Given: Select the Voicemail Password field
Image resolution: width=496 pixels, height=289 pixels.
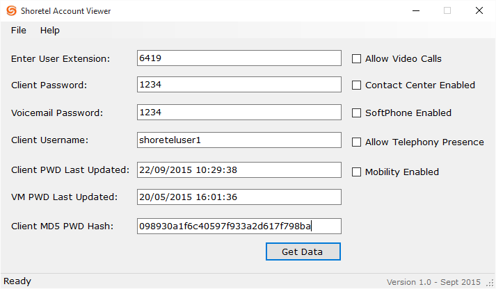Looking at the screenshot, I should (239, 112).
